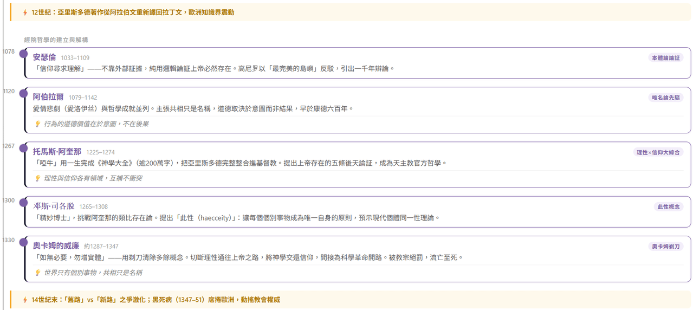
Task: Click the 司各脱 description mentioning haecceity
Action: pos(237,218)
